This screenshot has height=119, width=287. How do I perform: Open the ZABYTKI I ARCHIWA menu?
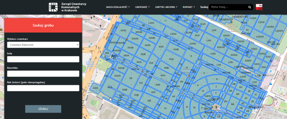tap(166, 7)
